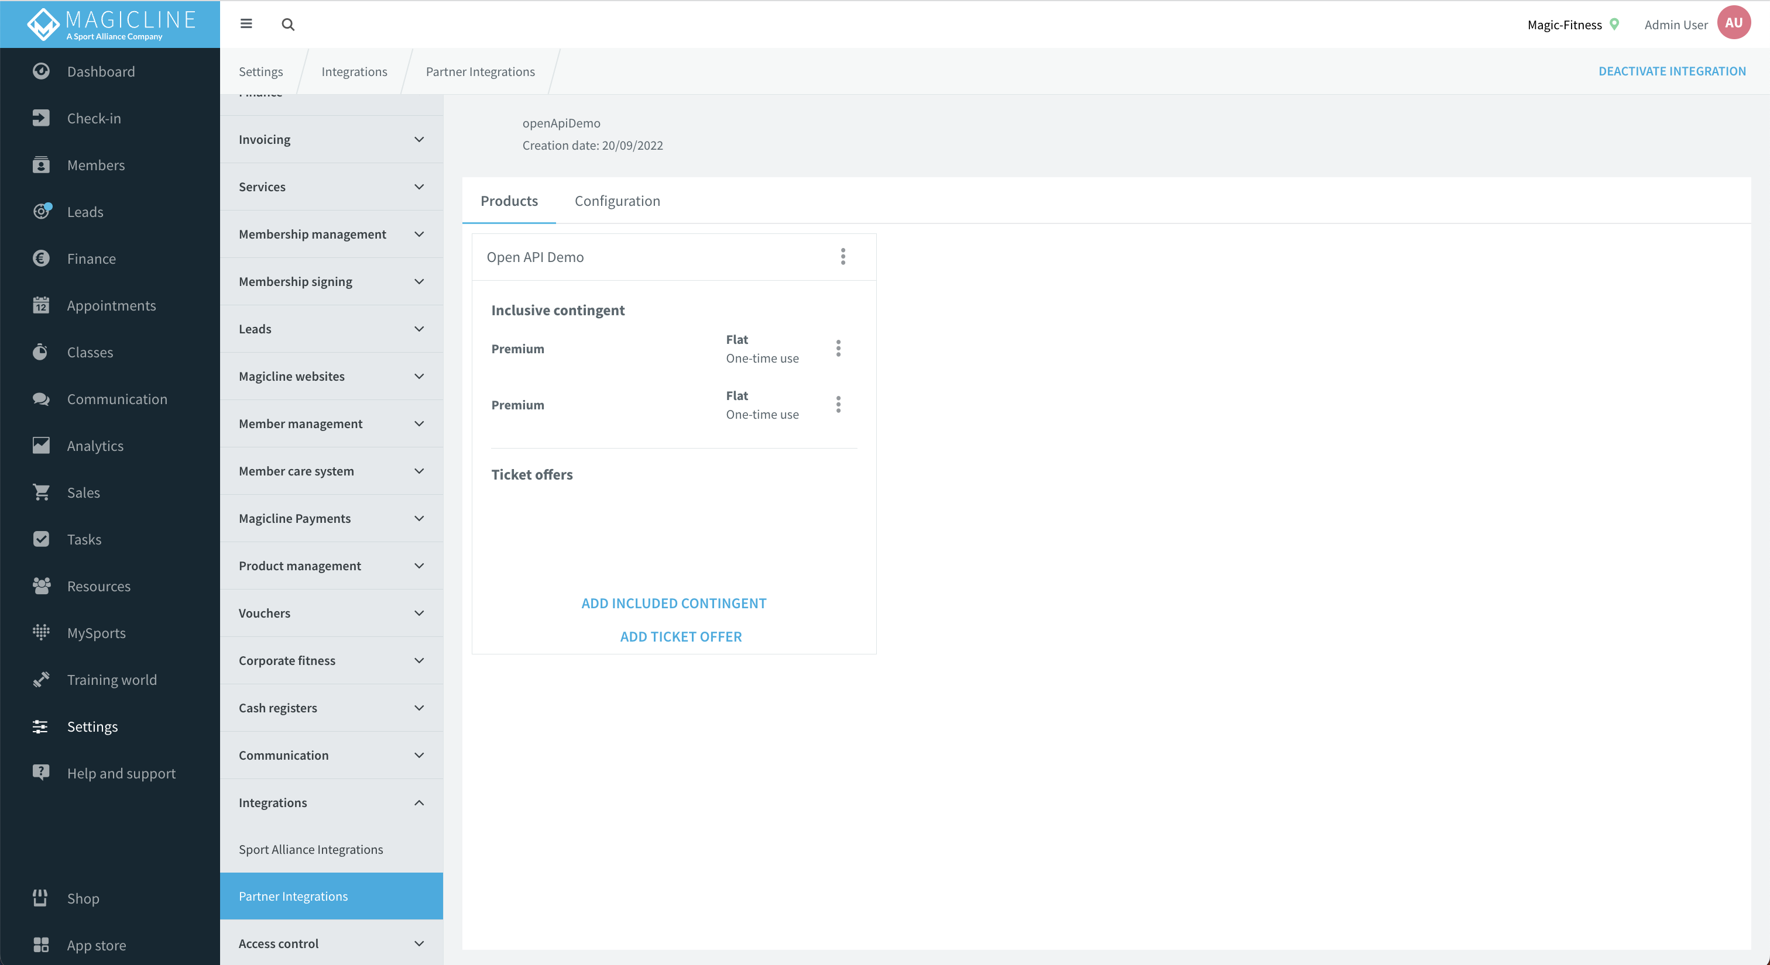Image resolution: width=1770 pixels, height=965 pixels.
Task: Select the Products tab
Action: (509, 201)
